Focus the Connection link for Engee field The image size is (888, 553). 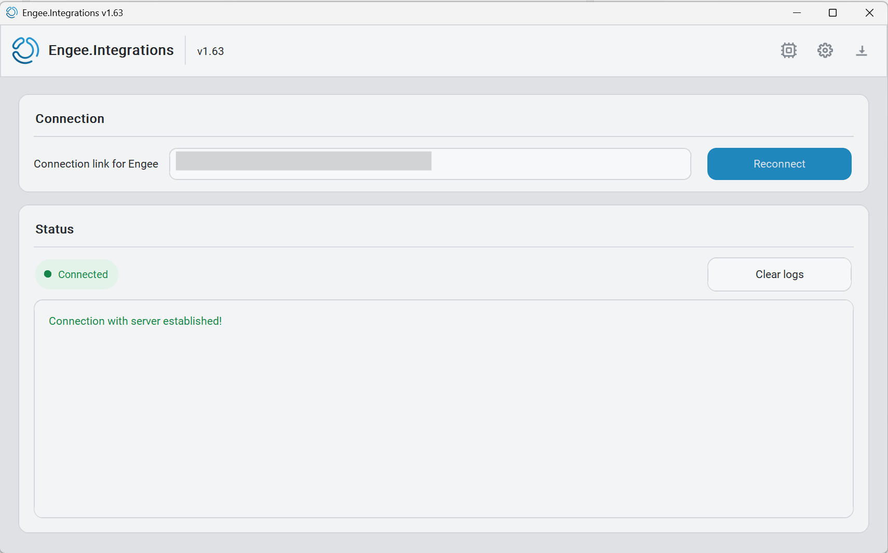pos(430,164)
